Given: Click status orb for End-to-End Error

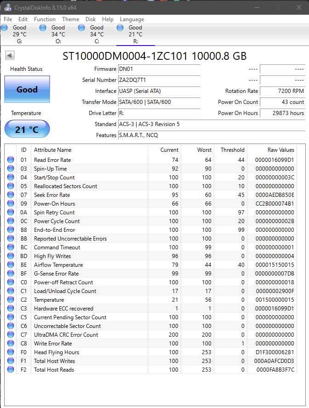Looking at the screenshot, I should click(11, 230).
